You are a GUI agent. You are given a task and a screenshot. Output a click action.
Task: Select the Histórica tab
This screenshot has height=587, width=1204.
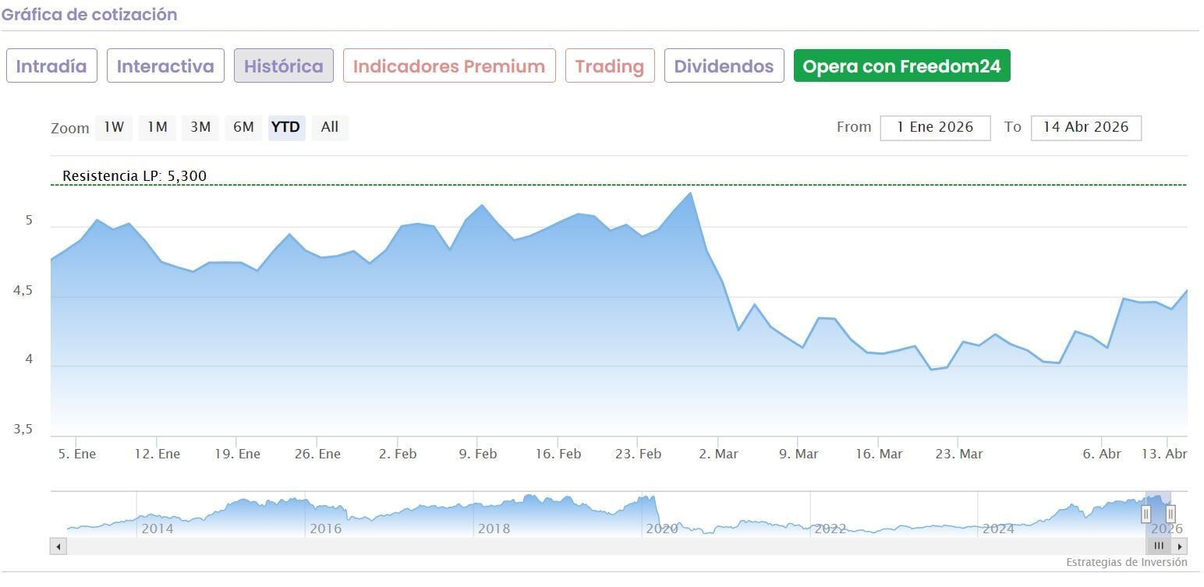[284, 66]
